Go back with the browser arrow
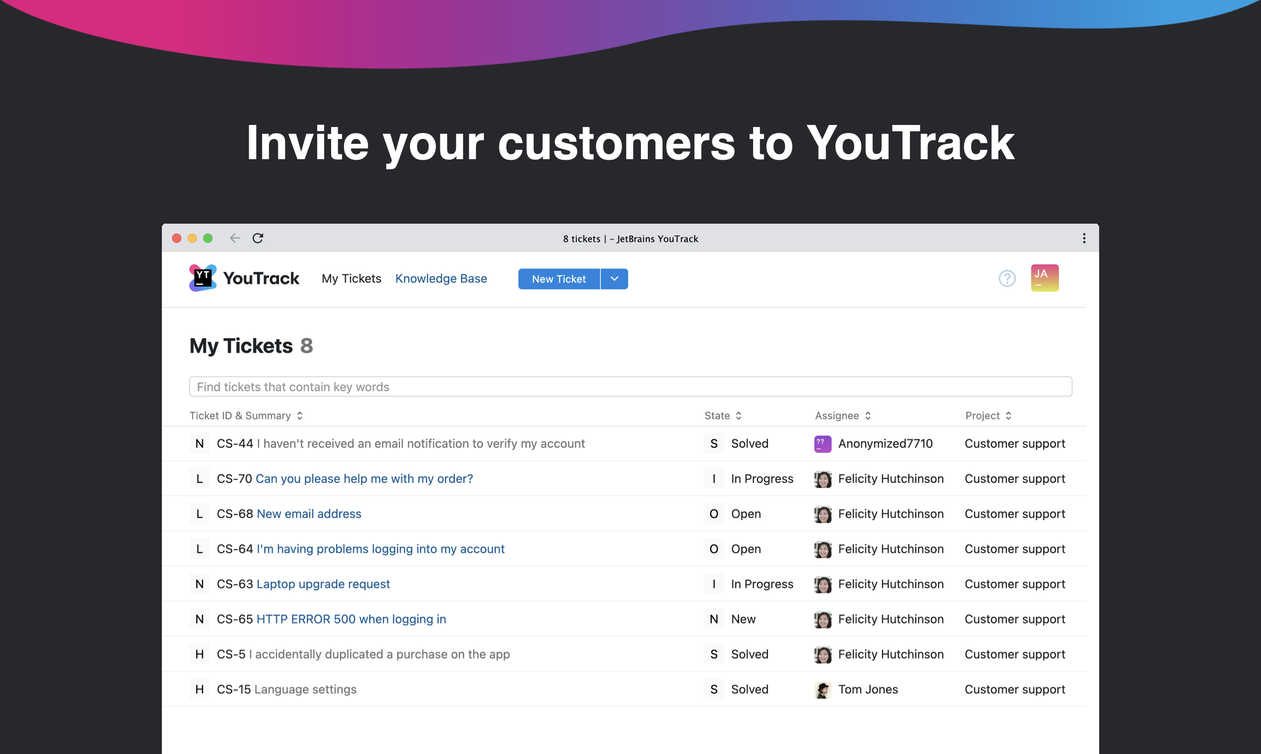This screenshot has height=754, width=1261. pyautogui.click(x=234, y=238)
